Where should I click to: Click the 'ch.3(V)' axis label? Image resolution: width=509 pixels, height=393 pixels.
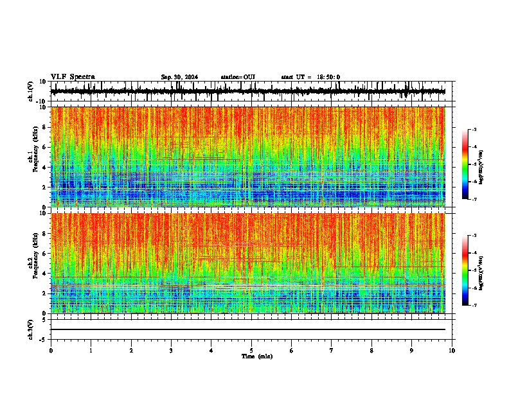[x=31, y=329]
